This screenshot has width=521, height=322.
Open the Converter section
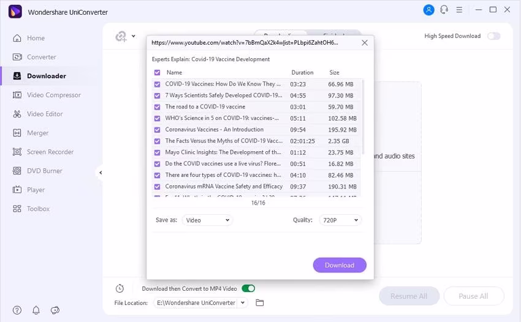click(42, 57)
